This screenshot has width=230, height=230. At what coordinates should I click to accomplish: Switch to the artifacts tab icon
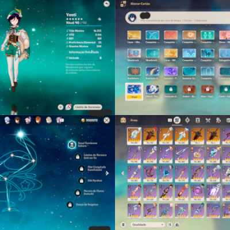pyautogui.click(x=187, y=120)
